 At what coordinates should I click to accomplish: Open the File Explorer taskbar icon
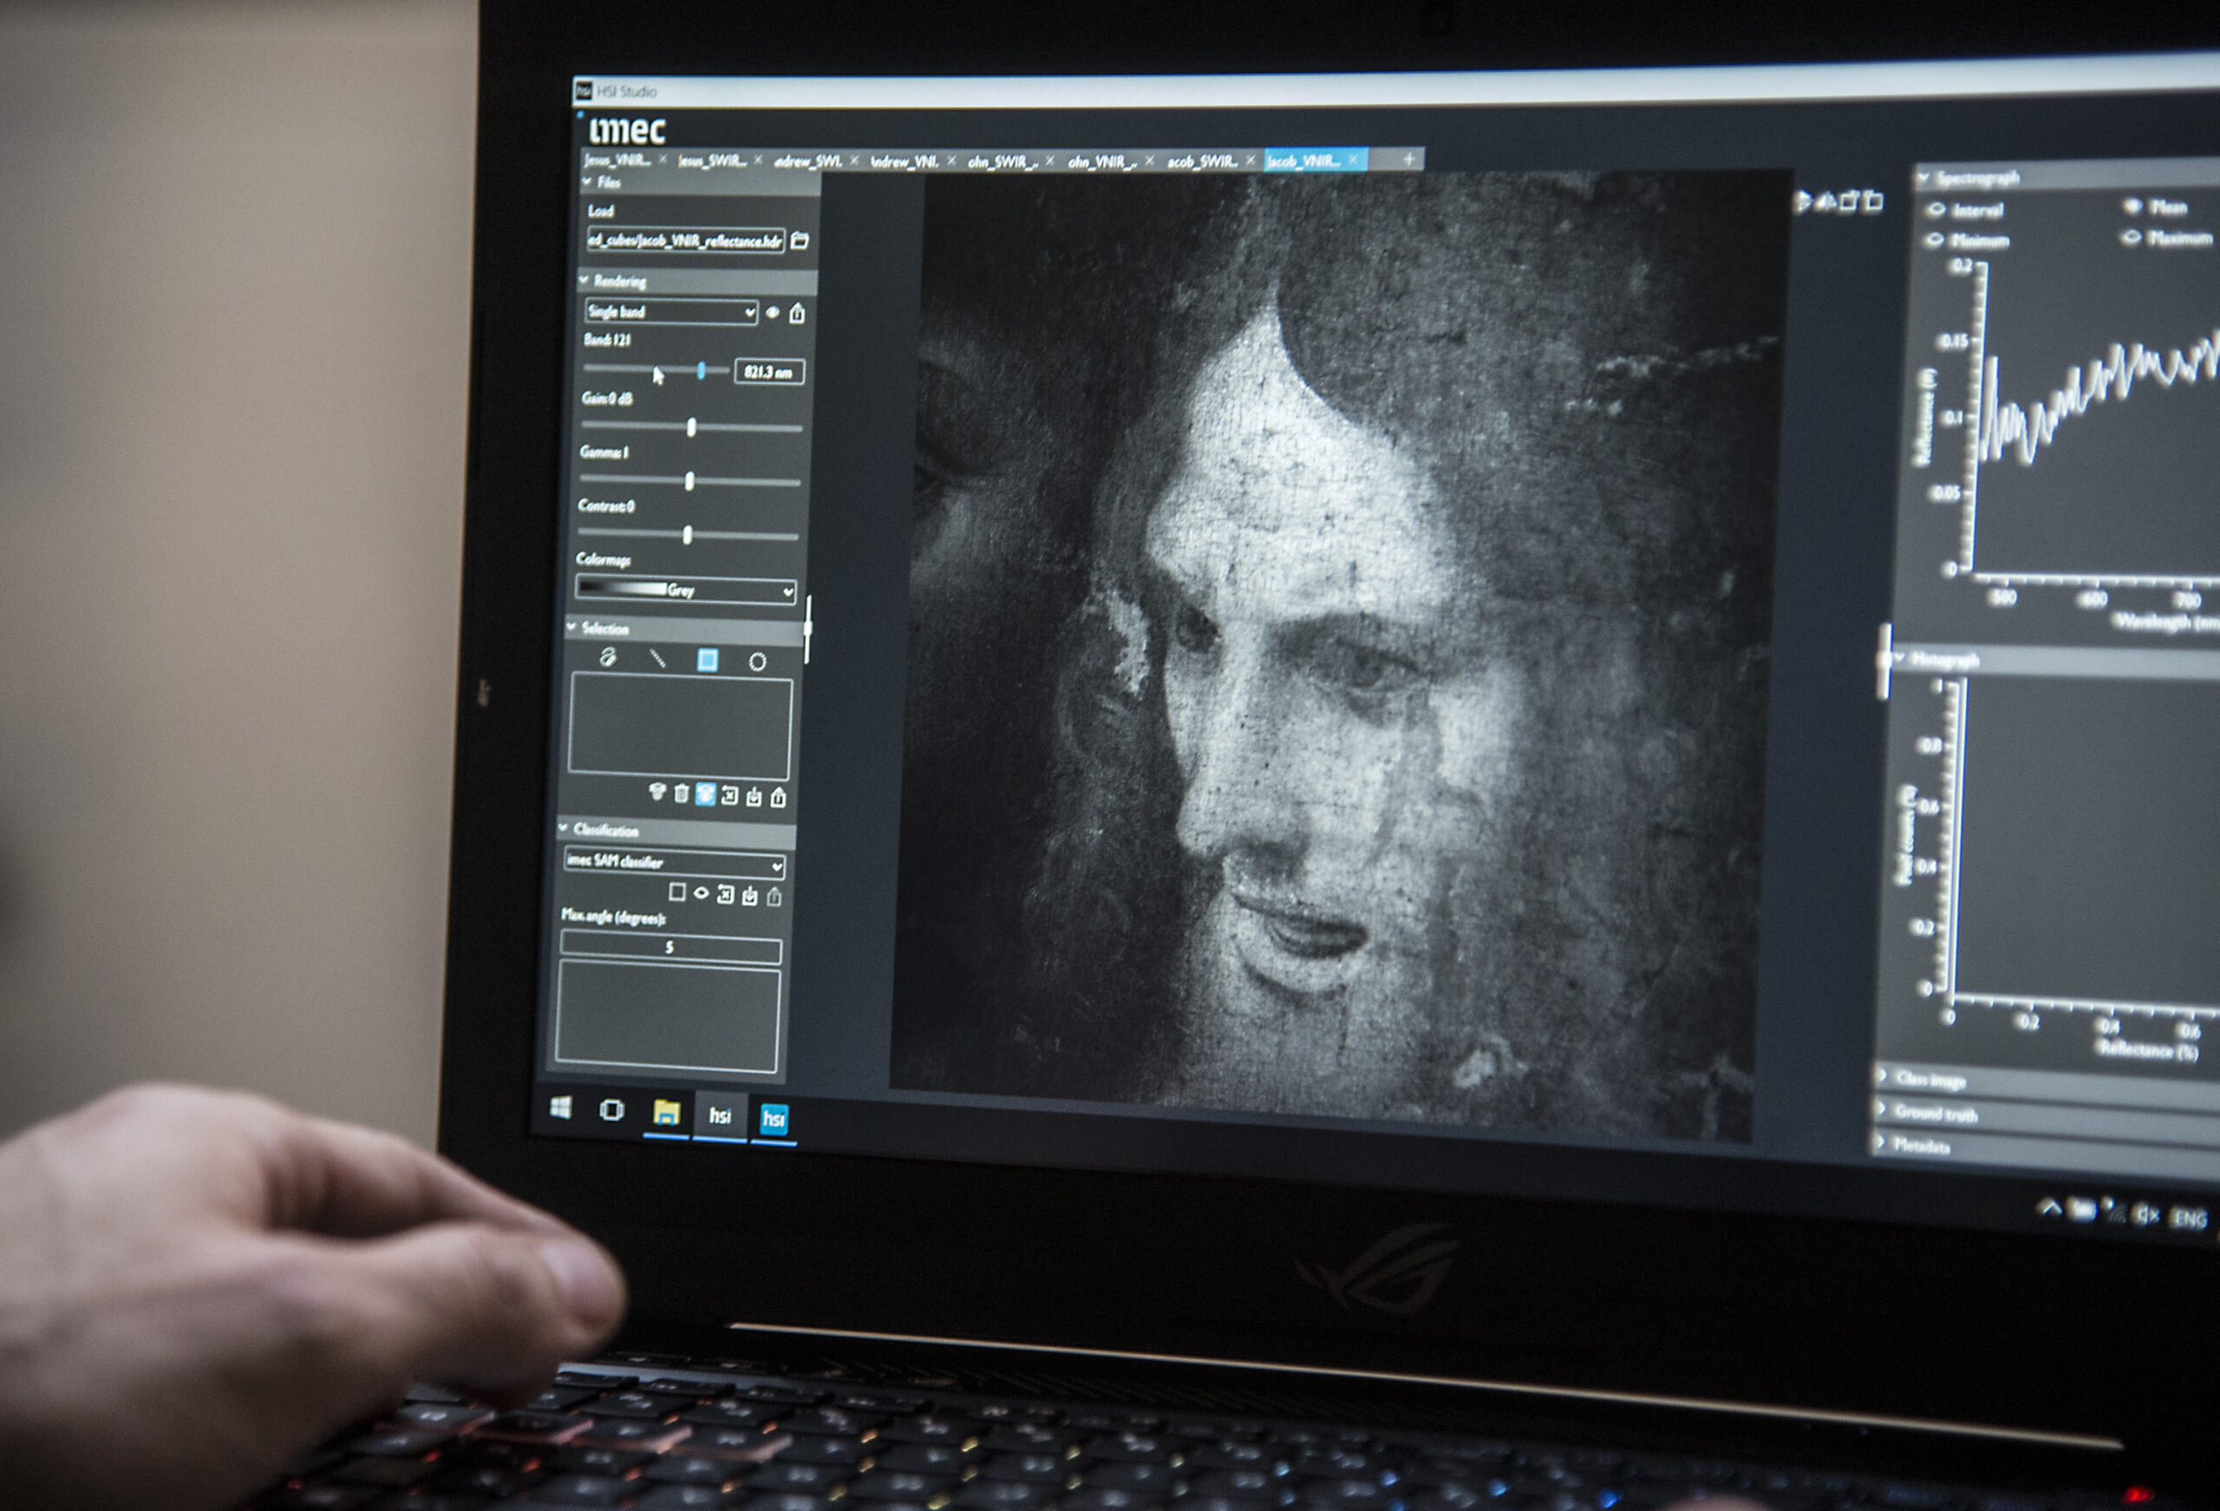666,1113
